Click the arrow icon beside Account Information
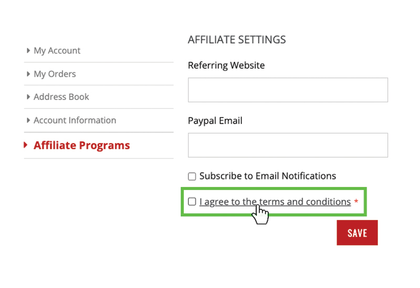The height and width of the screenshot is (288, 420). (x=28, y=120)
